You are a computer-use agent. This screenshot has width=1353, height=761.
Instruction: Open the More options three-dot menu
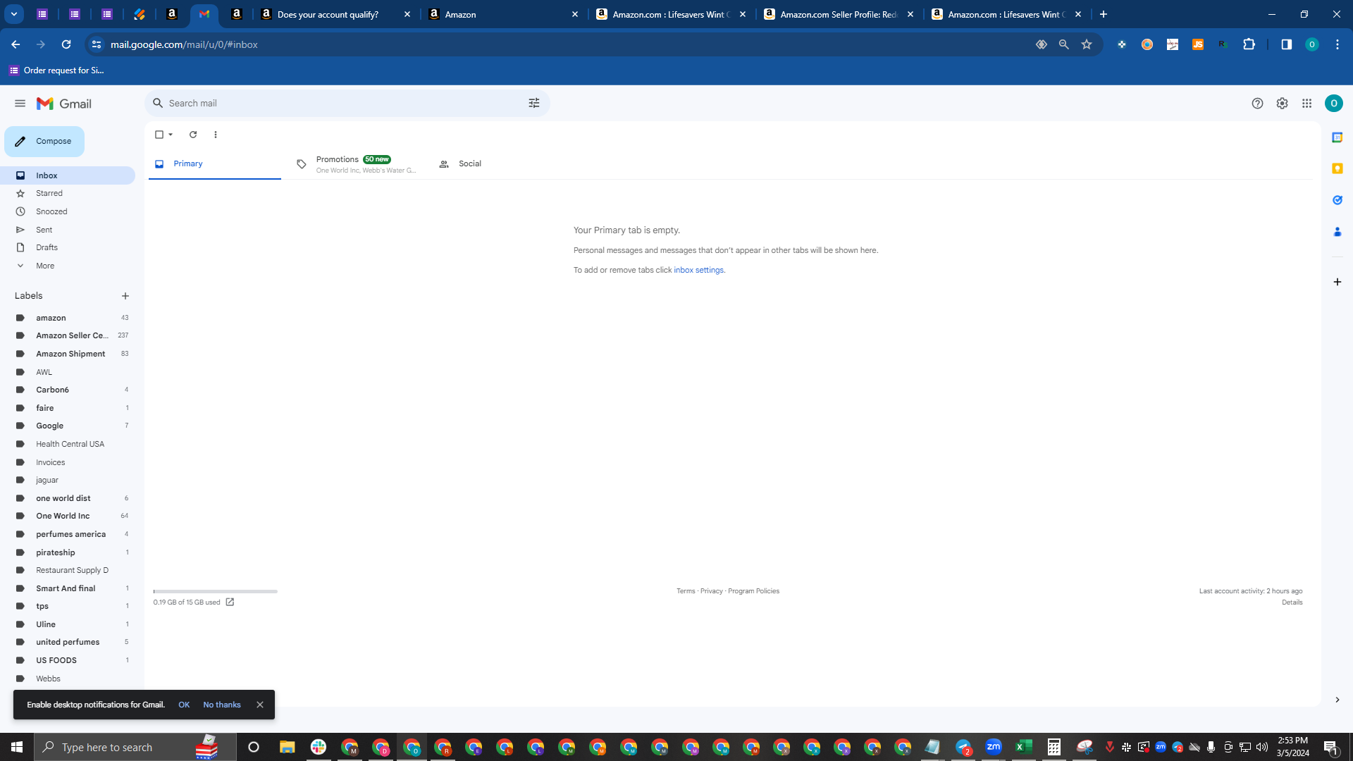pyautogui.click(x=216, y=135)
